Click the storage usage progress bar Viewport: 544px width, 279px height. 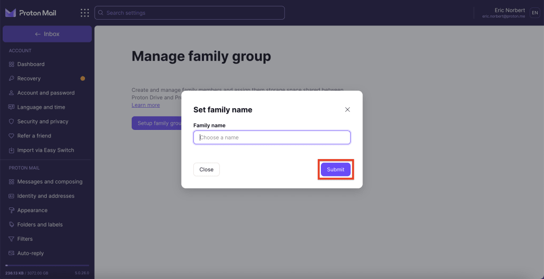coord(47,266)
